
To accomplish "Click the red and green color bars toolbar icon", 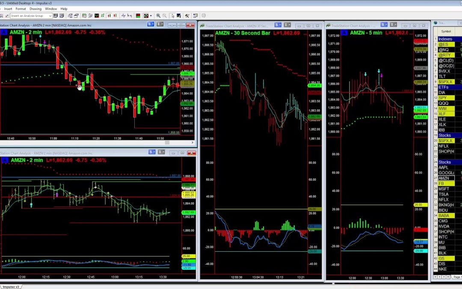I will point(138,16).
